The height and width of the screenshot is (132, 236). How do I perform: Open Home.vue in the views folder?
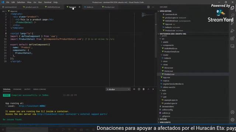pyautogui.click(x=169, y=71)
